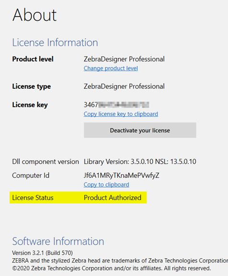Screen dimensions: 228x276
Task: Click the License type label
Action: click(32, 86)
